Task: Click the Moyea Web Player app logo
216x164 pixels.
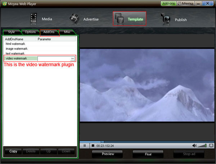Action: coord(4,4)
